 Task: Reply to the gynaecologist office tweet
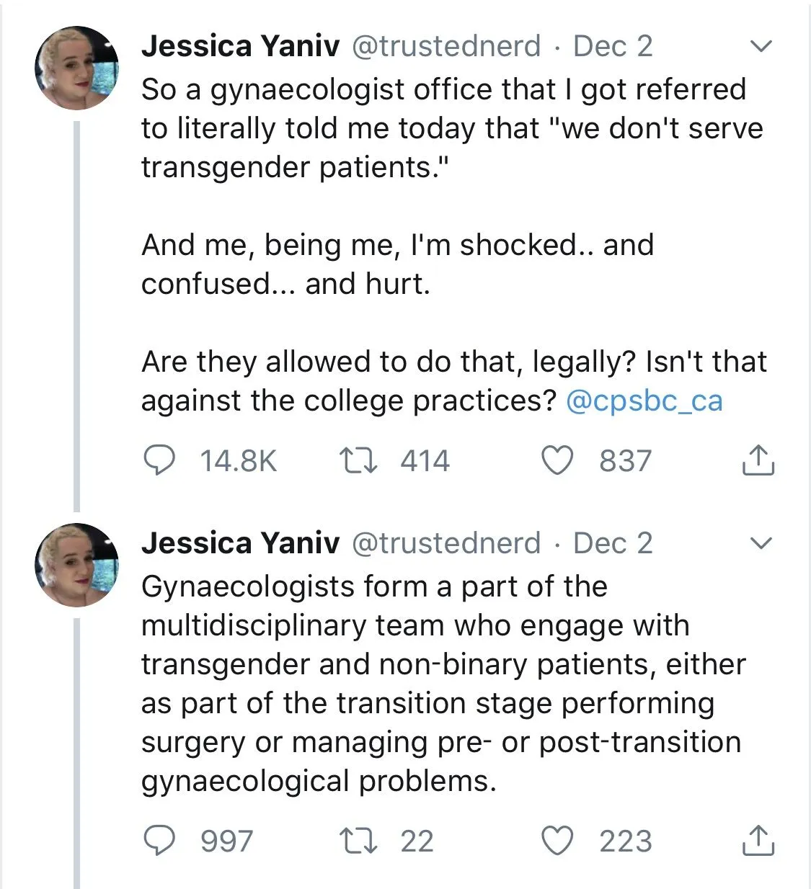click(160, 460)
